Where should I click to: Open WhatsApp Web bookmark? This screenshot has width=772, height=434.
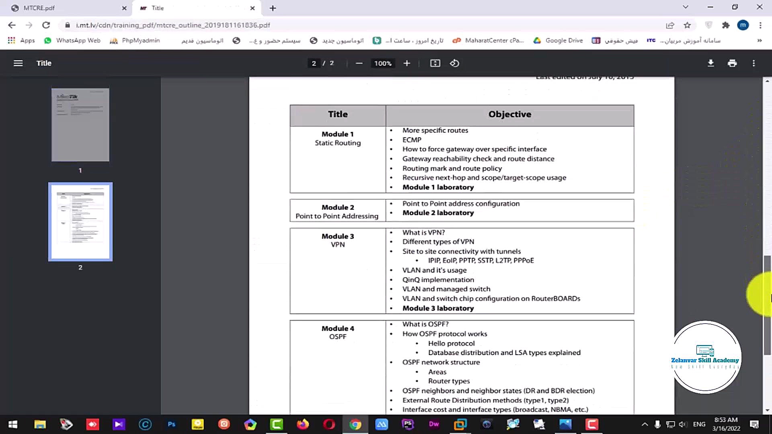click(72, 41)
